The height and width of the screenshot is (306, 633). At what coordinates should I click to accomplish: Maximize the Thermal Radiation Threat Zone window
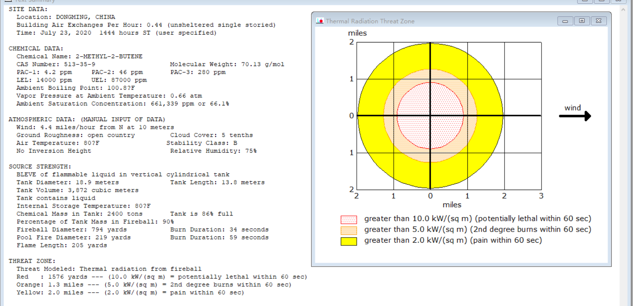pyautogui.click(x=582, y=21)
